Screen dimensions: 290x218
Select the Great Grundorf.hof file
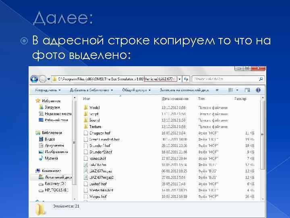(104, 139)
